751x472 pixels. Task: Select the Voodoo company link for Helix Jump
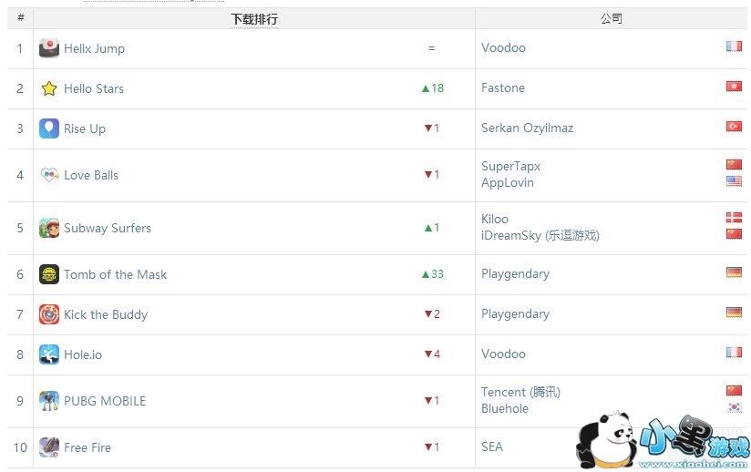tap(503, 47)
